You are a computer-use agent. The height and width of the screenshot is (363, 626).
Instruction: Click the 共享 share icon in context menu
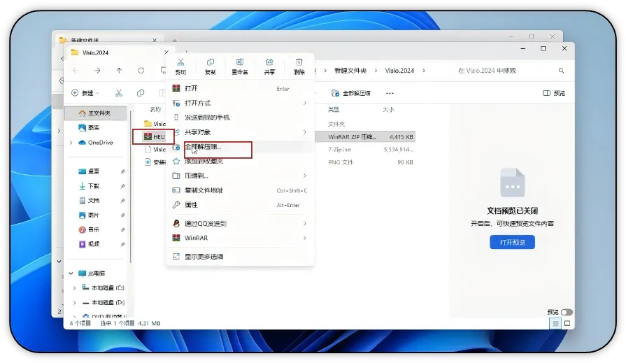click(269, 62)
